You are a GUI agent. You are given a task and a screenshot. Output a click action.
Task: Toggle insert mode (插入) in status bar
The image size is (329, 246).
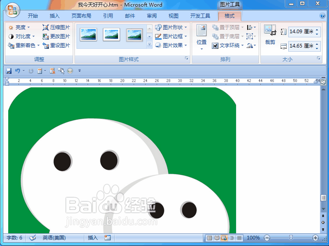tap(93, 238)
